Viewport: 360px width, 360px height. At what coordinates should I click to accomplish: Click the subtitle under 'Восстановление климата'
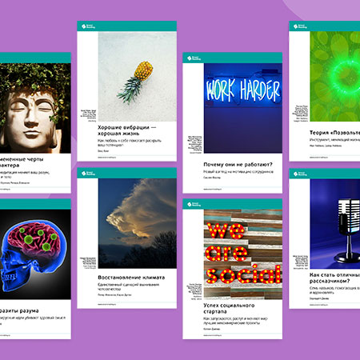tap(129, 286)
